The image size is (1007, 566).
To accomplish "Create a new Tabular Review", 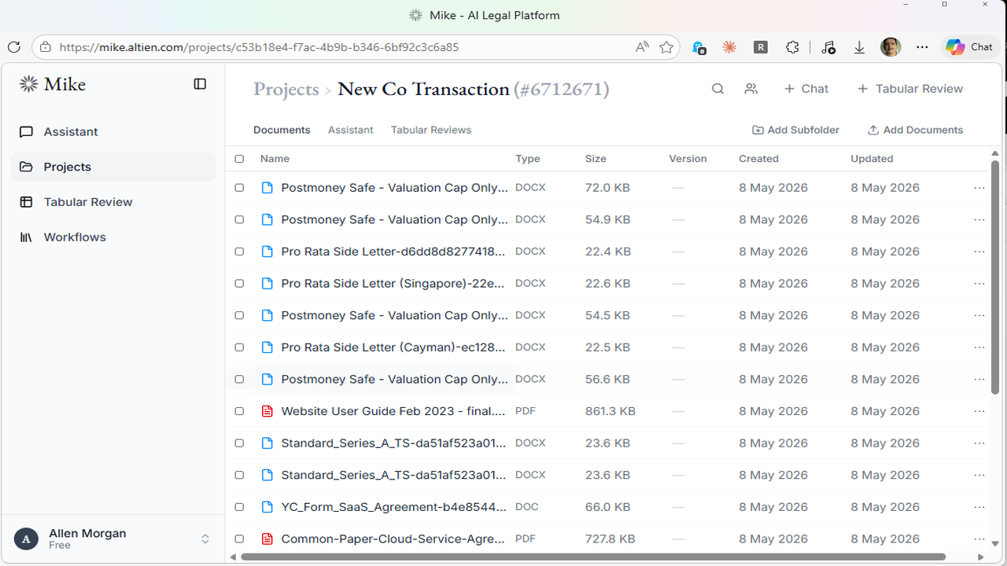I will (x=910, y=89).
